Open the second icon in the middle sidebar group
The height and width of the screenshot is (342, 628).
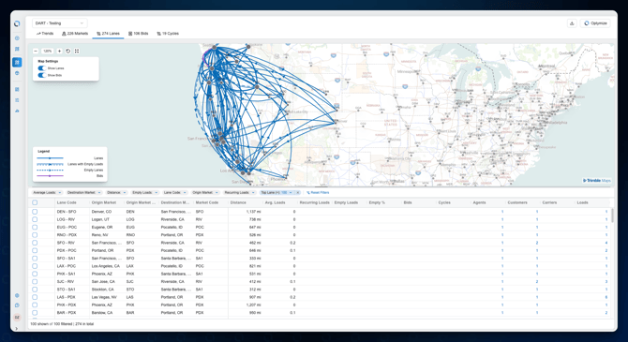click(x=17, y=100)
